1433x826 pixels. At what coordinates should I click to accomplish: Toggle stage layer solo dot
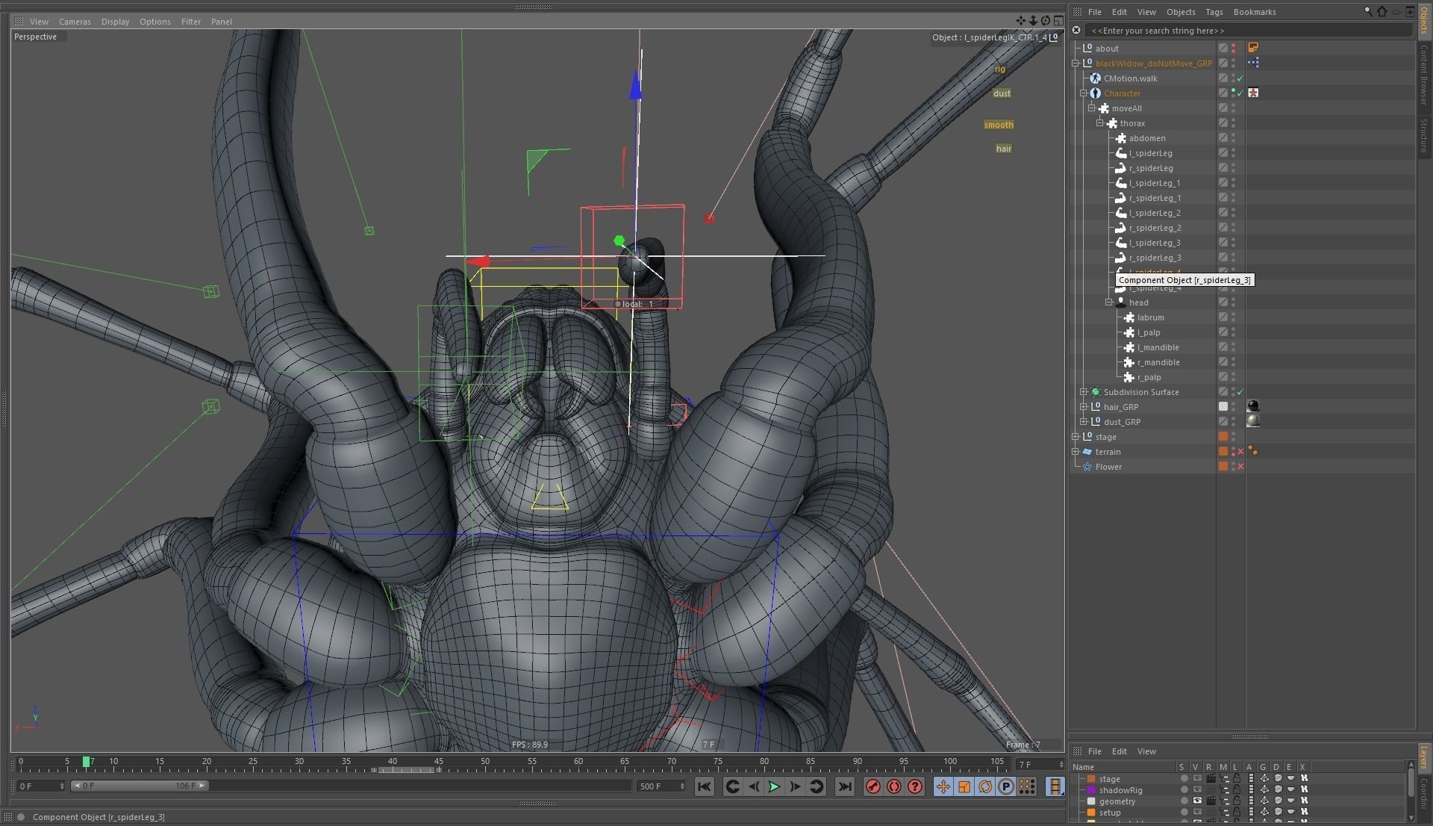[1184, 778]
